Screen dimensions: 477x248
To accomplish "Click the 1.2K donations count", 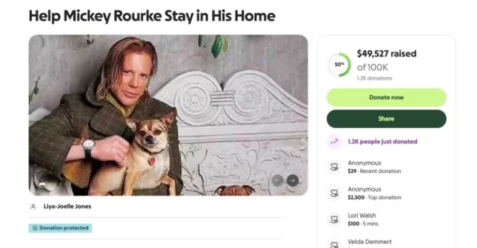I will pos(374,78).
